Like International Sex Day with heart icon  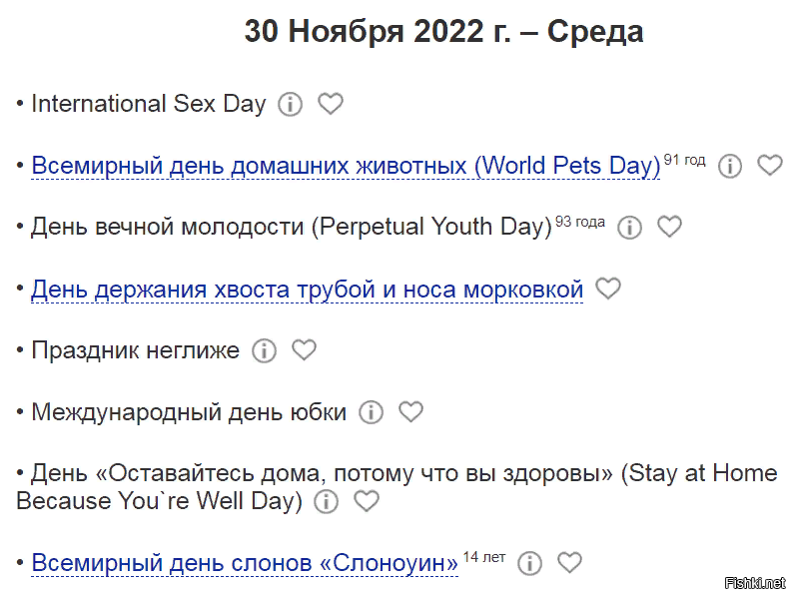coord(331,104)
